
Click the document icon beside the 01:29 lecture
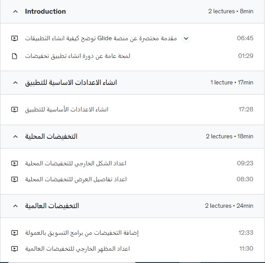click(15, 56)
